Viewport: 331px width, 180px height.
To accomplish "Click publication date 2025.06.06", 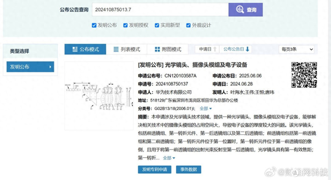I will (250, 76).
